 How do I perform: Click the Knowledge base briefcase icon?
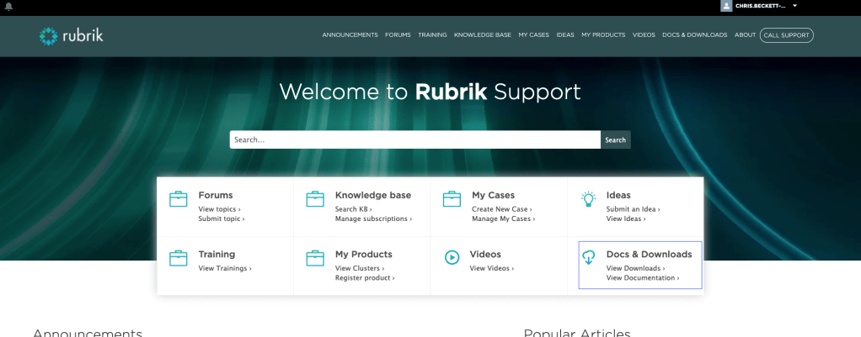315,199
